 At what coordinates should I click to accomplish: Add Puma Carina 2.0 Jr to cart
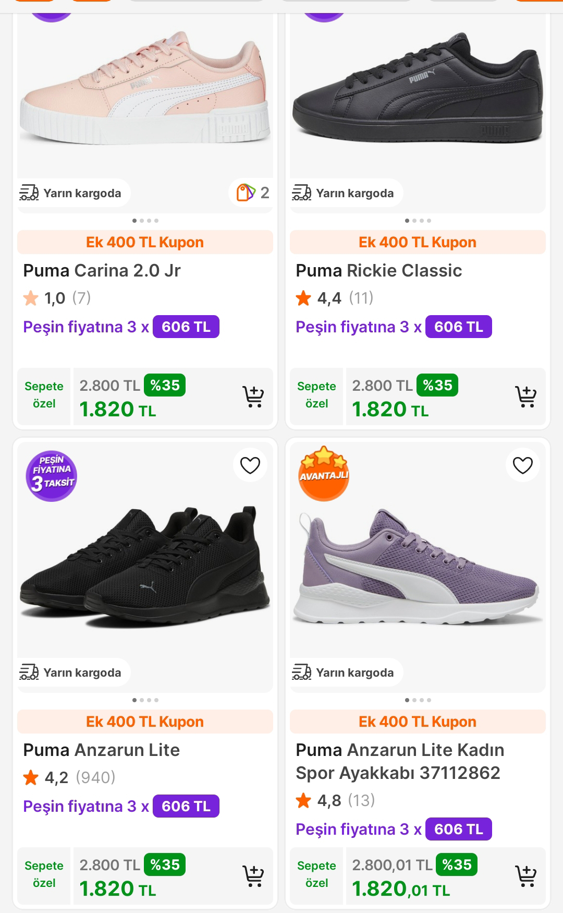tap(253, 397)
